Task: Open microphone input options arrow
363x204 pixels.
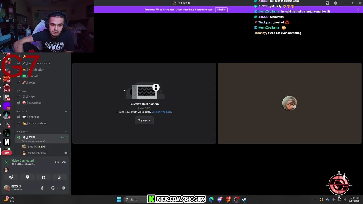Action: tap(47, 188)
